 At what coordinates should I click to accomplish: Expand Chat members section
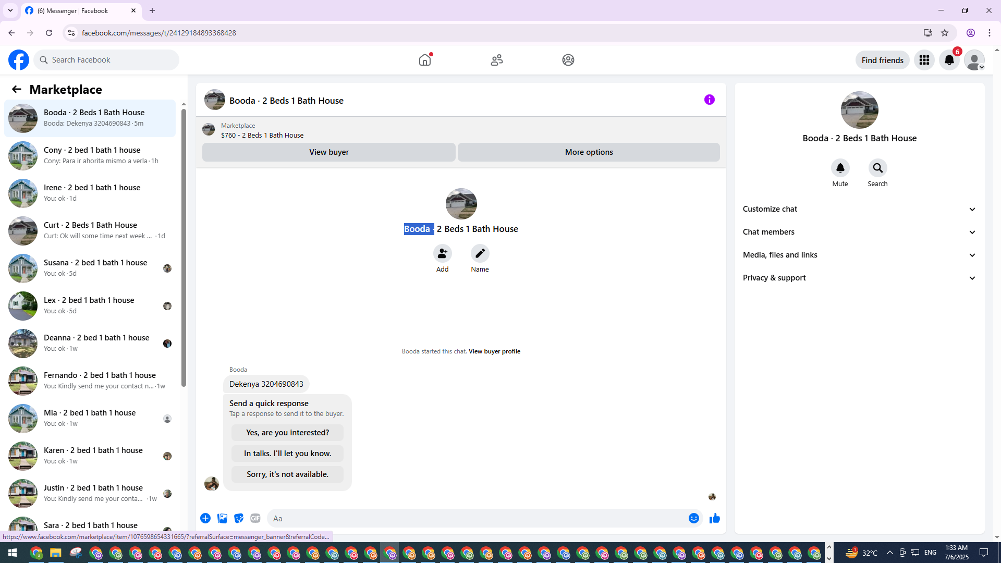pos(859,232)
